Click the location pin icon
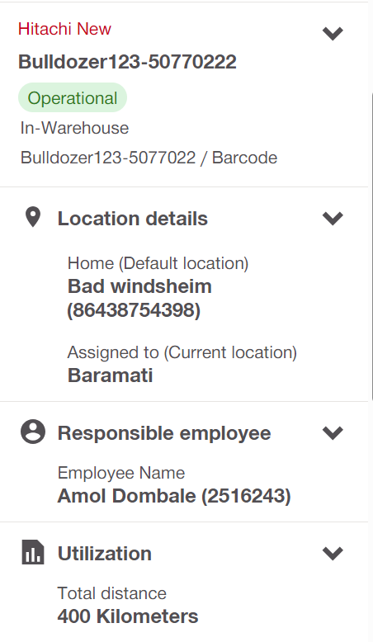The width and height of the screenshot is (373, 642). point(33,217)
